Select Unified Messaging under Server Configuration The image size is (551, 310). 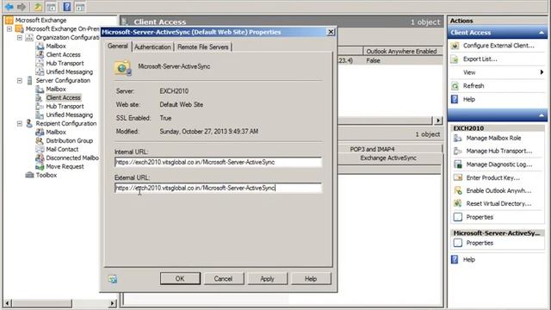(70, 115)
